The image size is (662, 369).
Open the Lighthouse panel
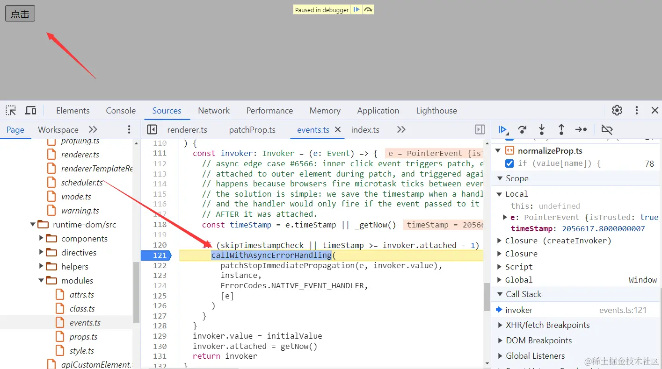pos(436,111)
